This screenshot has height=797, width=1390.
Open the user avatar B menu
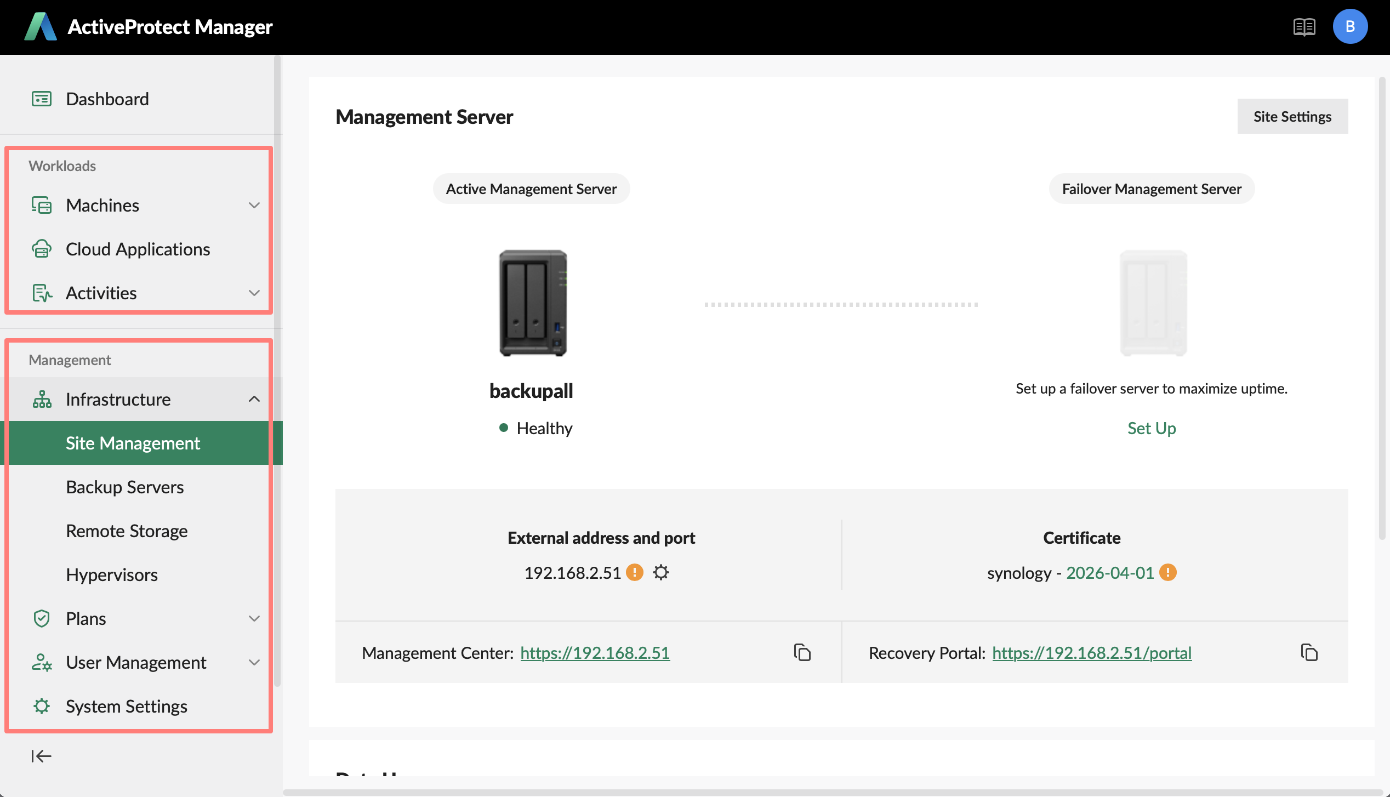coord(1350,26)
